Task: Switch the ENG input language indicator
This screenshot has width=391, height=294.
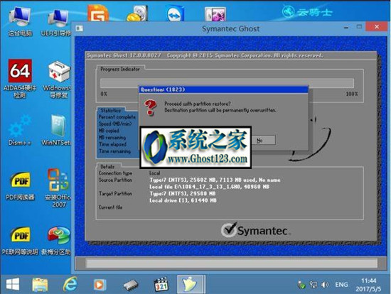Action: pos(341,285)
